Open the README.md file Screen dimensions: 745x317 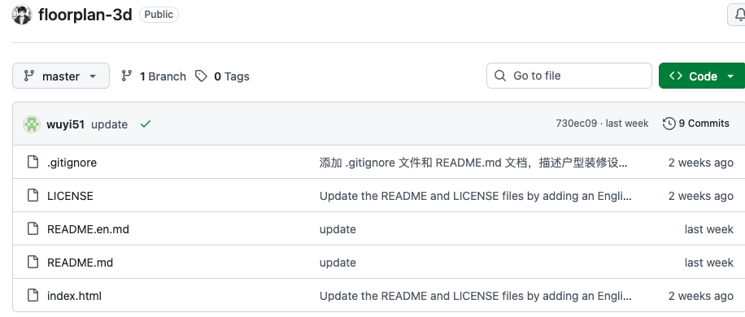point(81,263)
